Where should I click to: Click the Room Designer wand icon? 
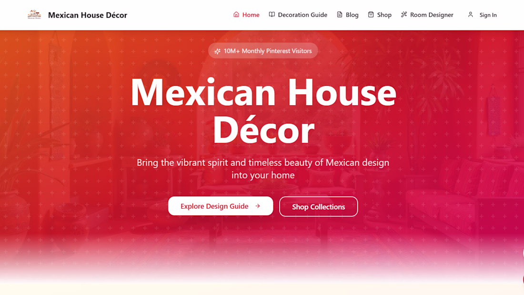(x=404, y=14)
